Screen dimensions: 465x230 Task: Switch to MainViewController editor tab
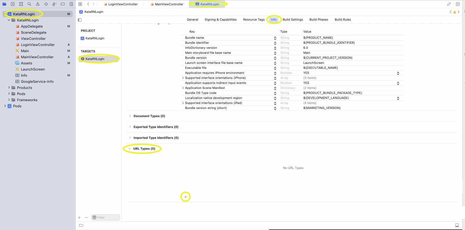pyautogui.click(x=167, y=4)
